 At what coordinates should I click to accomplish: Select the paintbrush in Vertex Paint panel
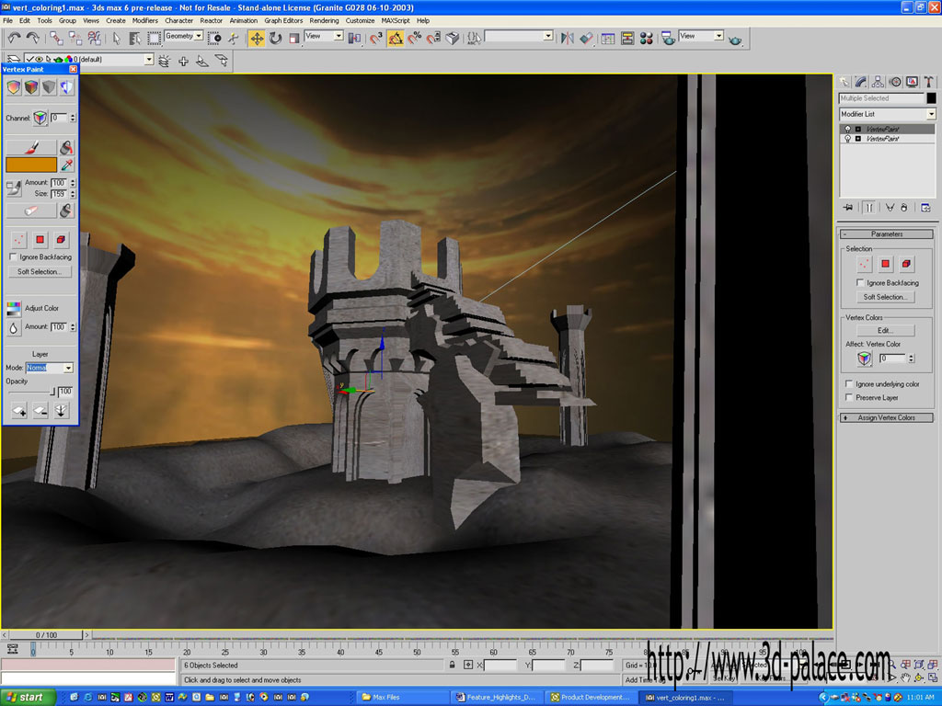tap(31, 147)
